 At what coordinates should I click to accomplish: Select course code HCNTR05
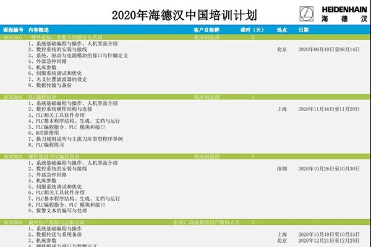13,157
